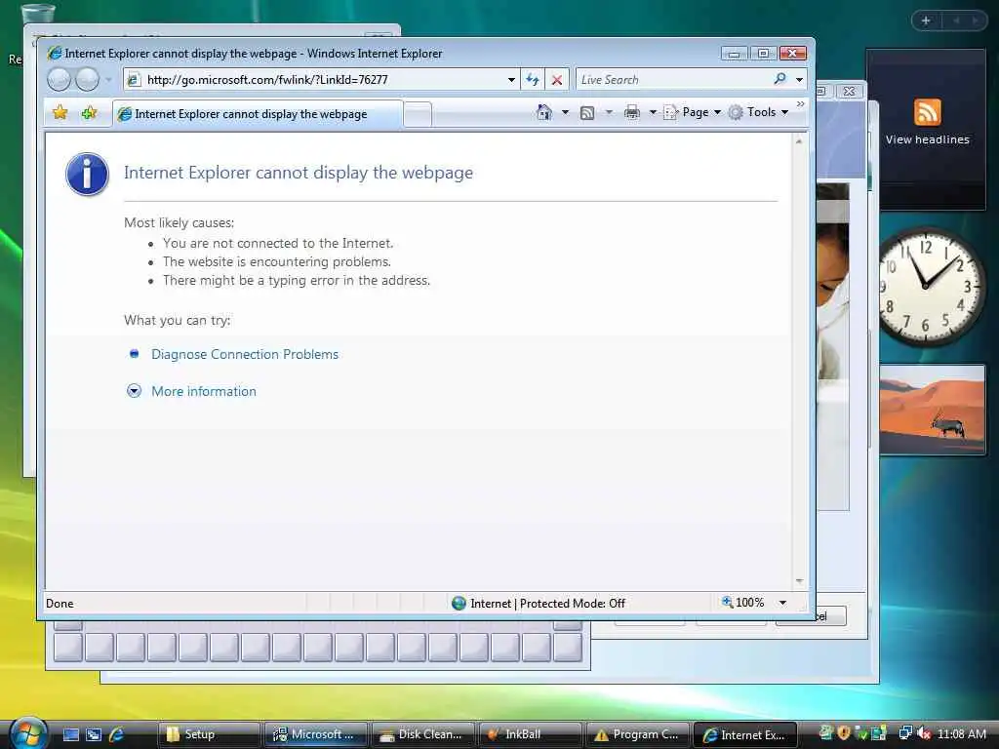The width and height of the screenshot is (999, 749).
Task: Open the zoom level dropdown arrow
Action: point(783,603)
